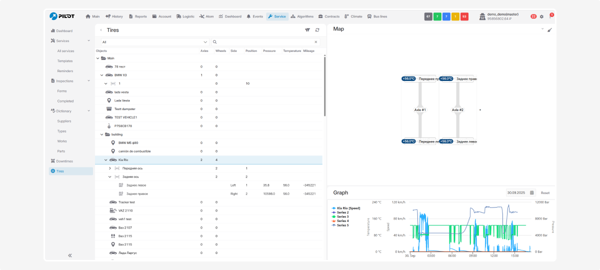This screenshot has height=270, width=600.
Task: Go back using arrow beside Tires title
Action: click(x=101, y=30)
